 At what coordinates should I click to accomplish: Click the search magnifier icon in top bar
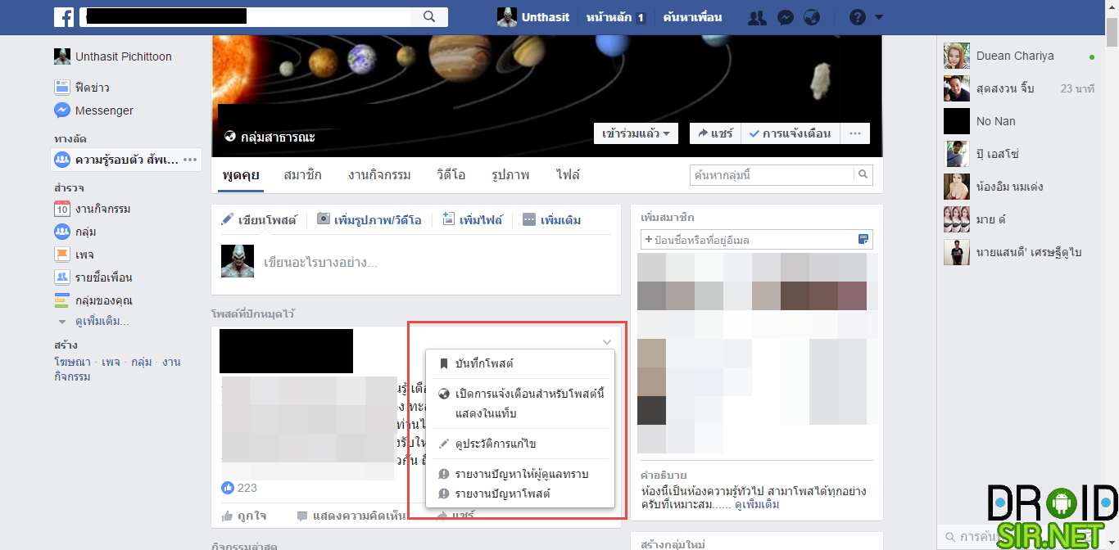click(429, 17)
